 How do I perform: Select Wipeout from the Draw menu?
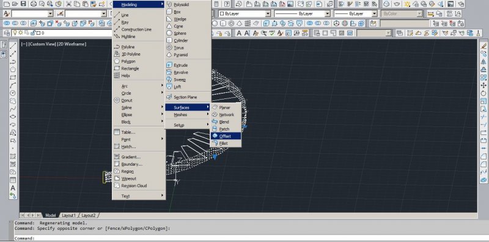pos(139,178)
